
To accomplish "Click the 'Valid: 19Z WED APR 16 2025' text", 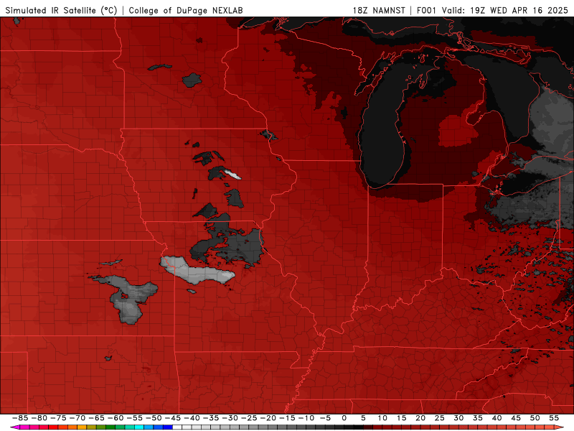I will pos(505,11).
